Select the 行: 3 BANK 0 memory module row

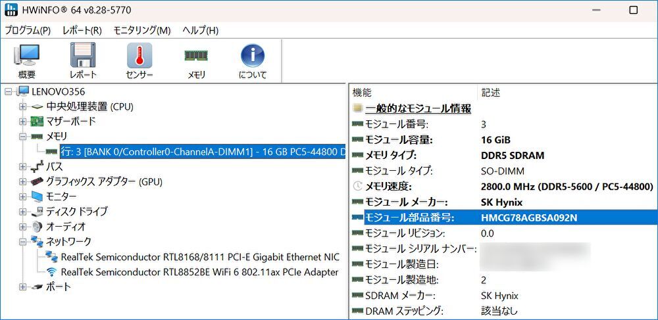pyautogui.click(x=202, y=152)
